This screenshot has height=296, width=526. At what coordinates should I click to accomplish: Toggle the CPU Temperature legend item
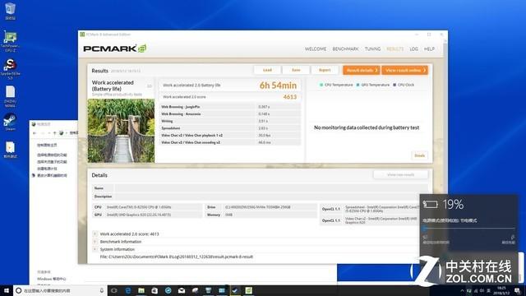[x=336, y=85]
